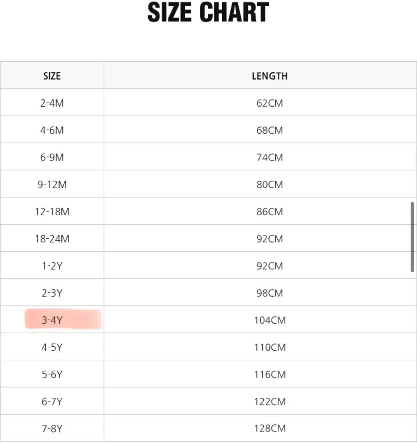417x444 pixels.
Task: Select the 4-5Y size cell
Action: click(52, 347)
